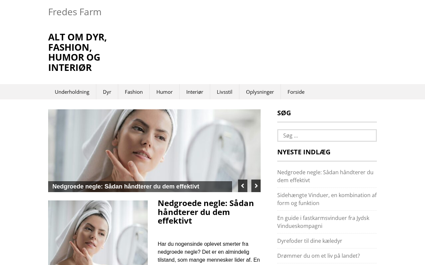
Task: Click the Nedgroede negle sidebar link
Action: coord(325,176)
